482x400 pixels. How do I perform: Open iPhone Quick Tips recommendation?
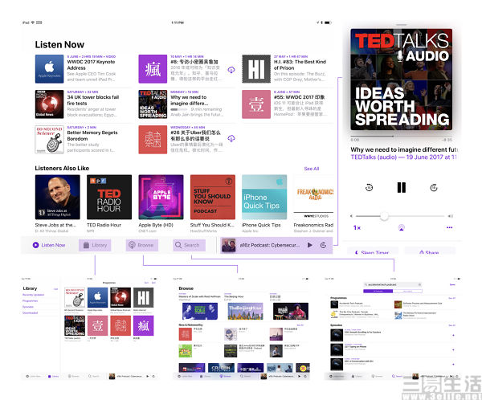[264, 203]
